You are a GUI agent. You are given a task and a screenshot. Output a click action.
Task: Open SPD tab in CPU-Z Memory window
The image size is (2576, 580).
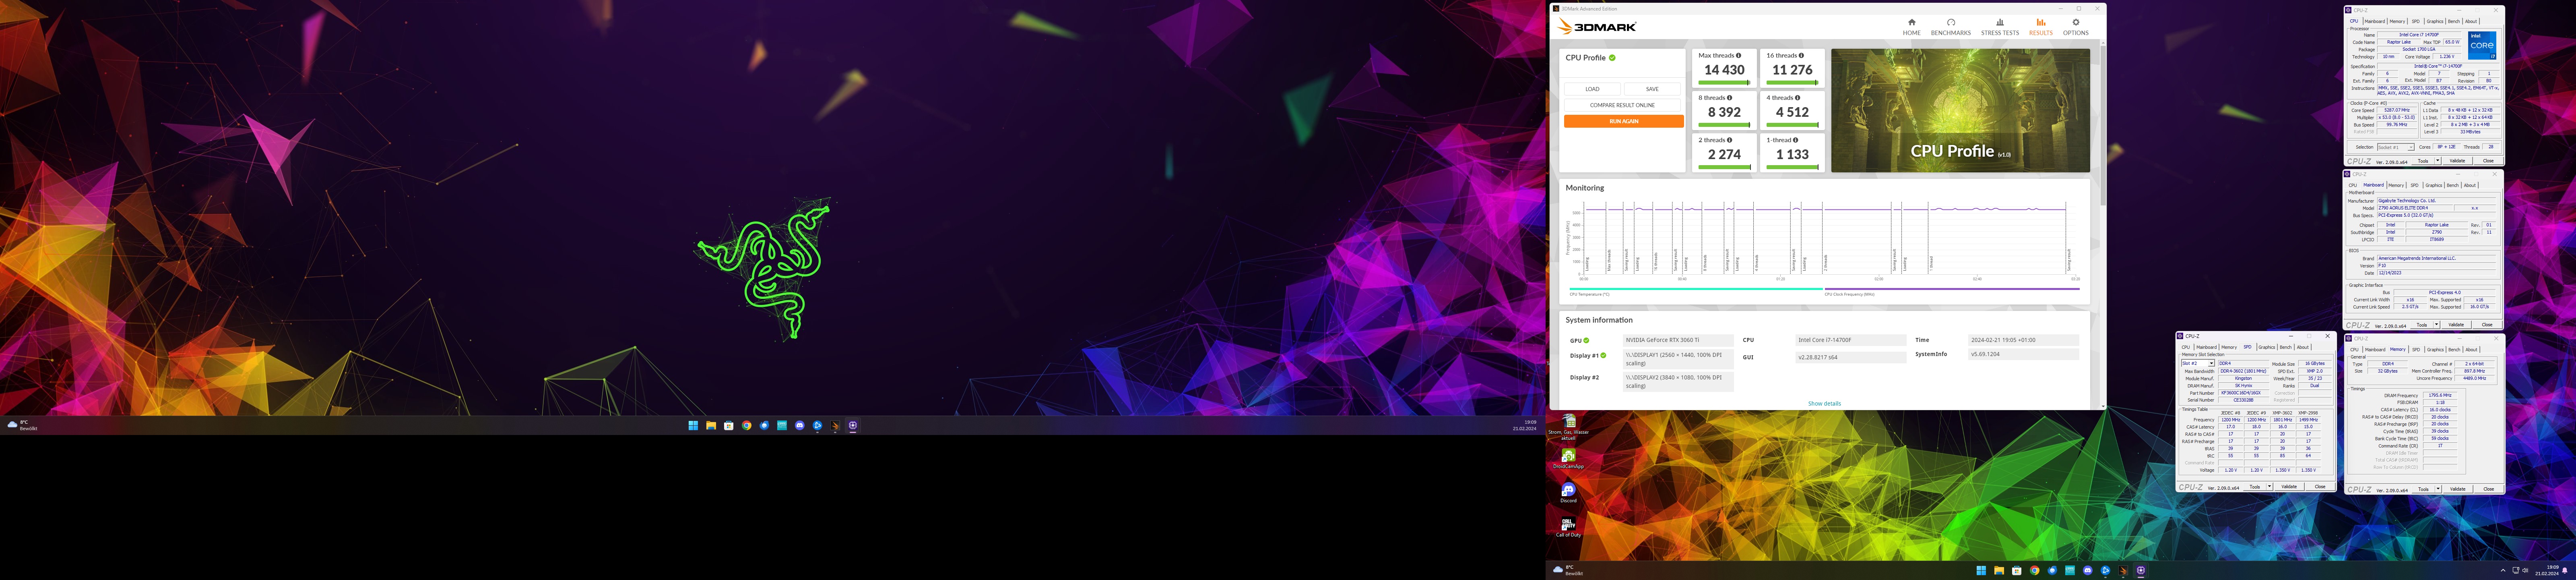[2416, 350]
